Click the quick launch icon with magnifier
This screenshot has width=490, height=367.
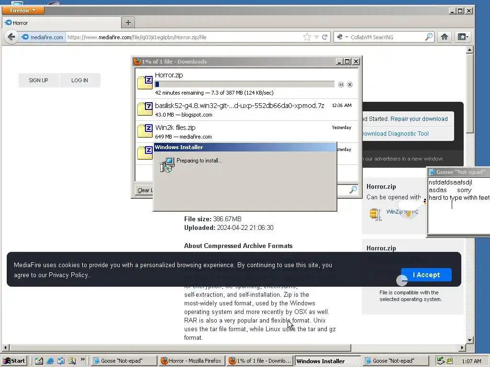[72, 361]
